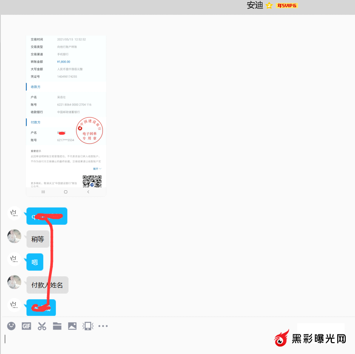This screenshot has width=355, height=354.
Task: Open the avatar beside the 稍等 message
Action: pyautogui.click(x=14, y=236)
